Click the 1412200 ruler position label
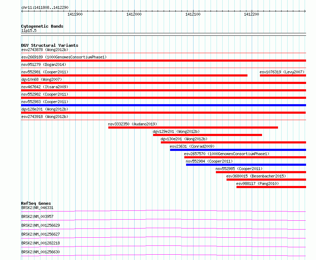Screen dimensions: 316x260 pyautogui.click(x=251, y=14)
